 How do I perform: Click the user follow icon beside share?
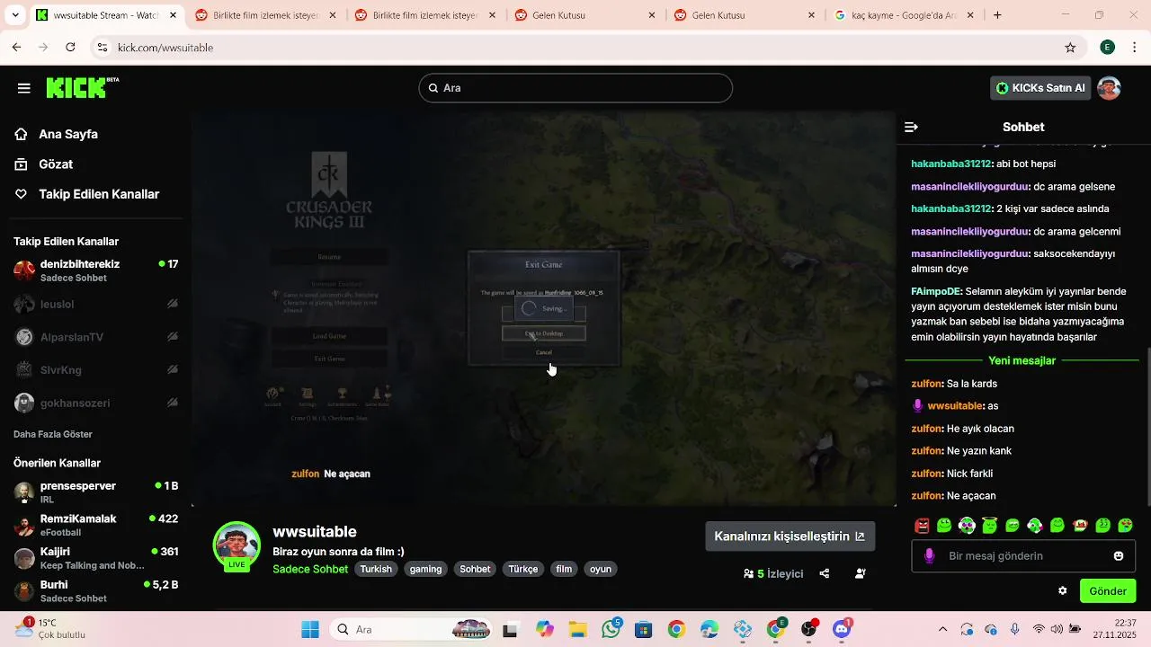click(x=861, y=573)
